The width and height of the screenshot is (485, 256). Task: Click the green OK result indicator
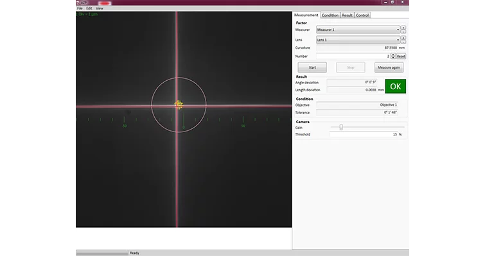point(395,86)
